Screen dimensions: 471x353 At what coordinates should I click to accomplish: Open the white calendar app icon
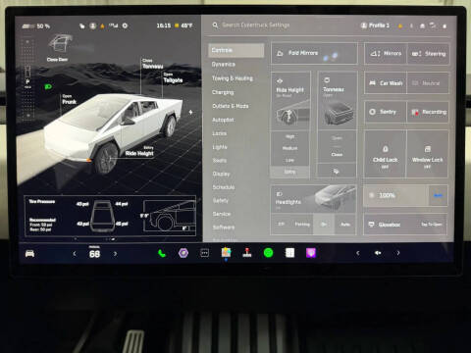(x=289, y=253)
